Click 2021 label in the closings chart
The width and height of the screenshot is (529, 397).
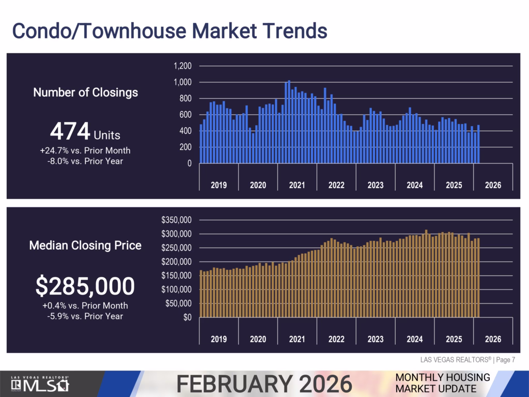click(x=297, y=186)
